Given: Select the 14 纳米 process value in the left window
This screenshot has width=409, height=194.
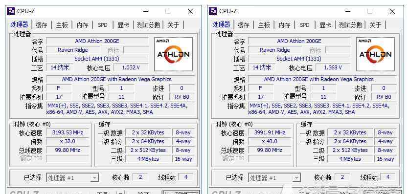Looking at the screenshot, I should (60, 67).
